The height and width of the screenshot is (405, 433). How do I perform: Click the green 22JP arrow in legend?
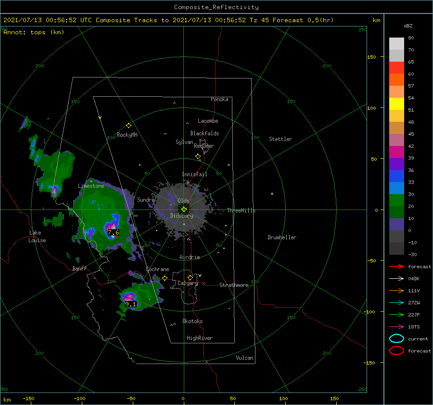396,314
